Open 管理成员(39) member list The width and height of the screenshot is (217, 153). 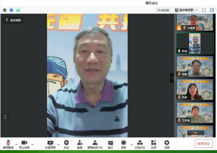coord(95,144)
